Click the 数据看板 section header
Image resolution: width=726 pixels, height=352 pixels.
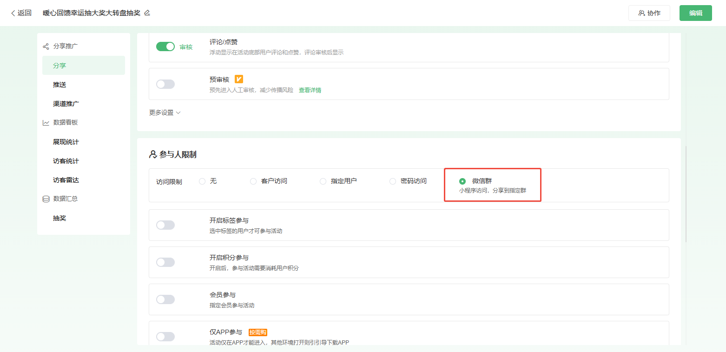(66, 123)
